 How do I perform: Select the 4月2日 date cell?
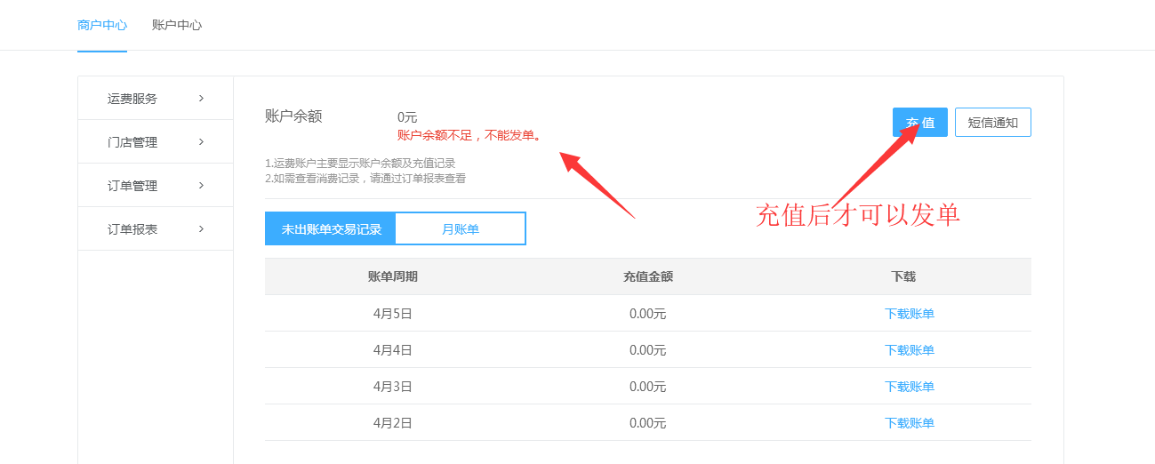coord(393,423)
